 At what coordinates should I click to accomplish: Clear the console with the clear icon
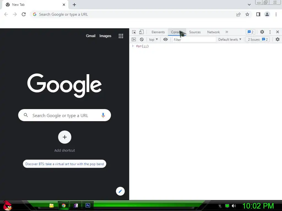[142, 40]
